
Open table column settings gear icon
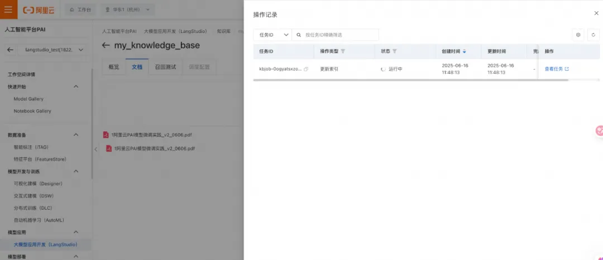578,35
